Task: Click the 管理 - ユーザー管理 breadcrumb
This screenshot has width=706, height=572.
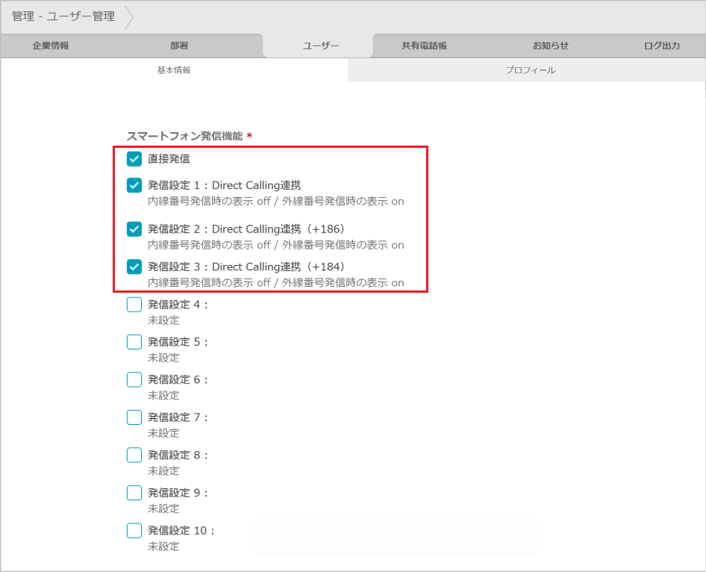Action: [x=63, y=16]
